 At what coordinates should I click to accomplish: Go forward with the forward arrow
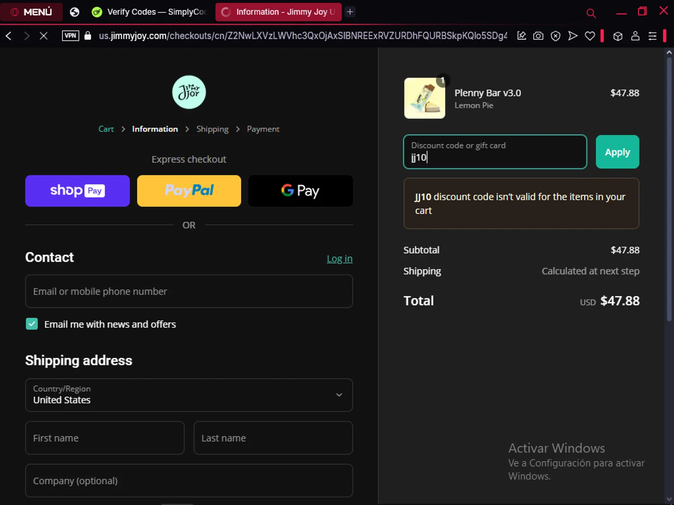coord(27,36)
